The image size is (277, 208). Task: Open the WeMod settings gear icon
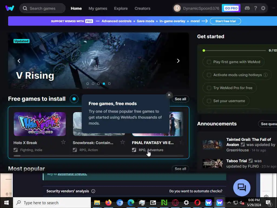(263, 8)
